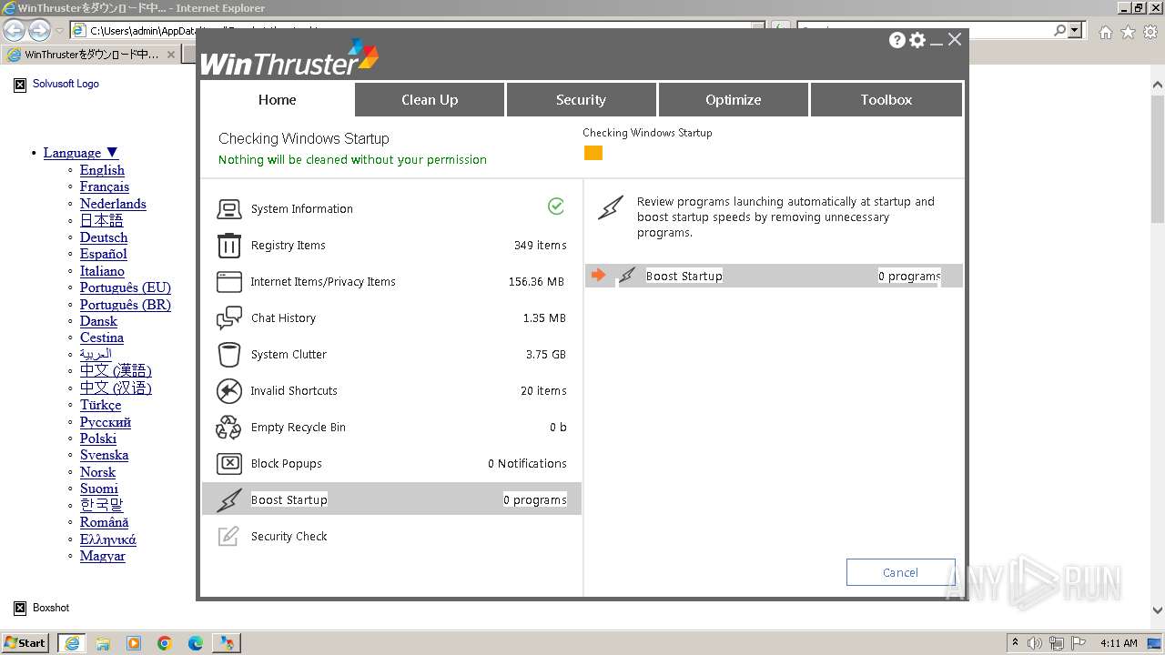Click Internet Explorer back arrow button
This screenshot has width=1165, height=655.
15,30
